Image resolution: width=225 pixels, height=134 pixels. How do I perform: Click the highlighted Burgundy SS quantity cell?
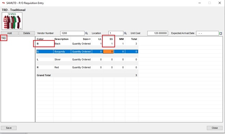(109, 52)
